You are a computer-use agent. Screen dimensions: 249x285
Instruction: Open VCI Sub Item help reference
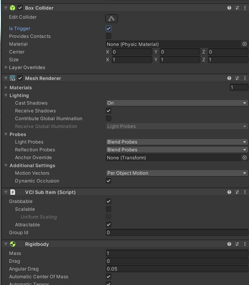(x=229, y=192)
